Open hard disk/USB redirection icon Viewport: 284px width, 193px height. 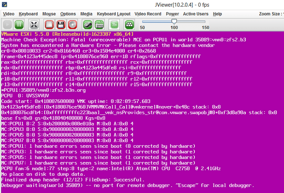[x=49, y=25]
